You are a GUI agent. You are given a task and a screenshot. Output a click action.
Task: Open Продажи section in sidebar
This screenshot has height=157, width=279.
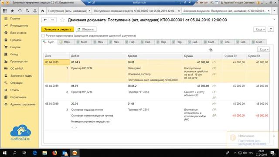tap(16, 40)
